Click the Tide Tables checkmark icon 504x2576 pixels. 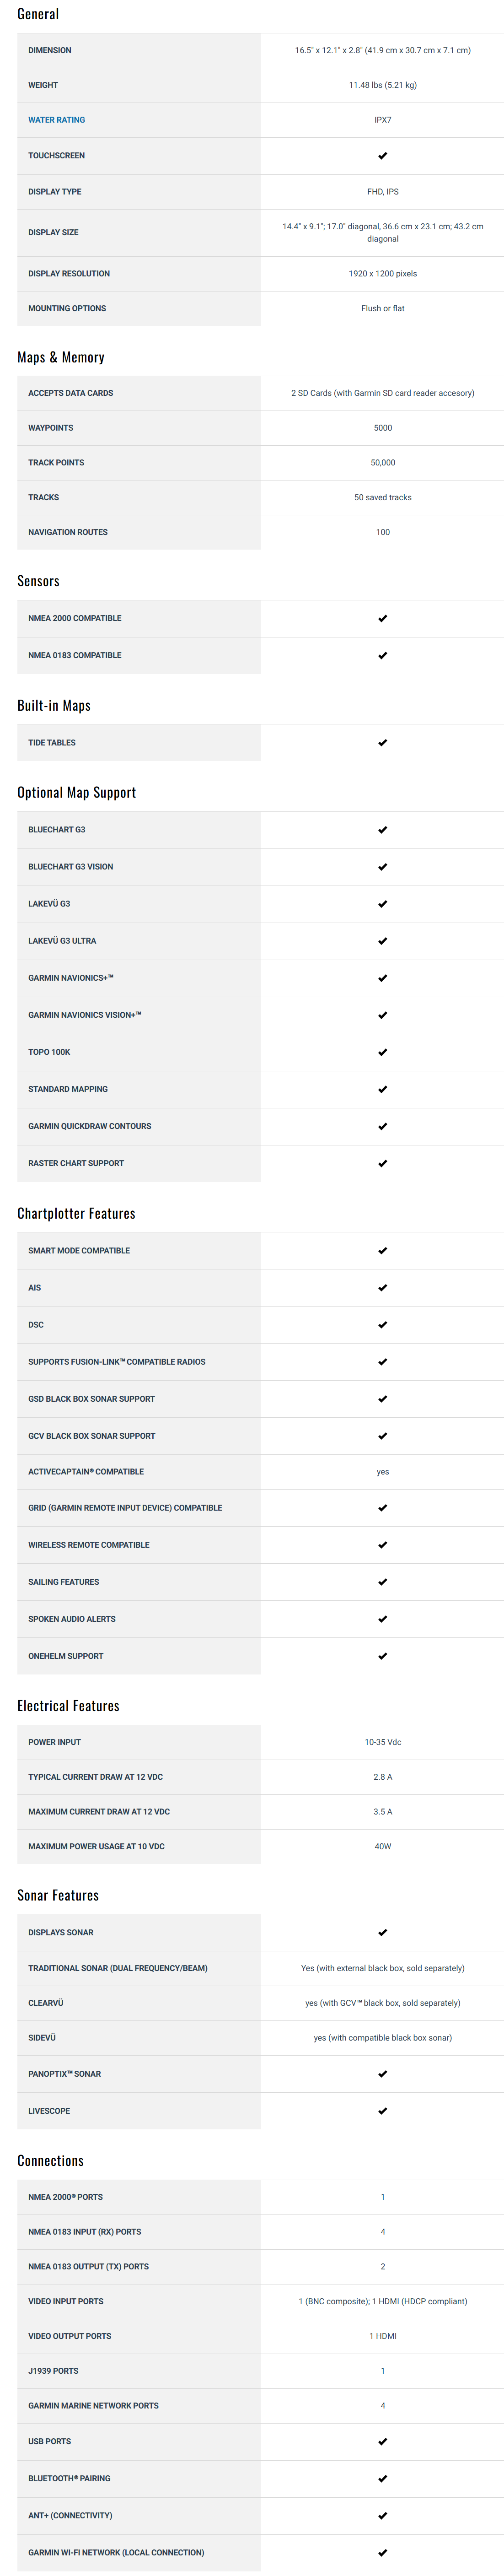click(383, 743)
